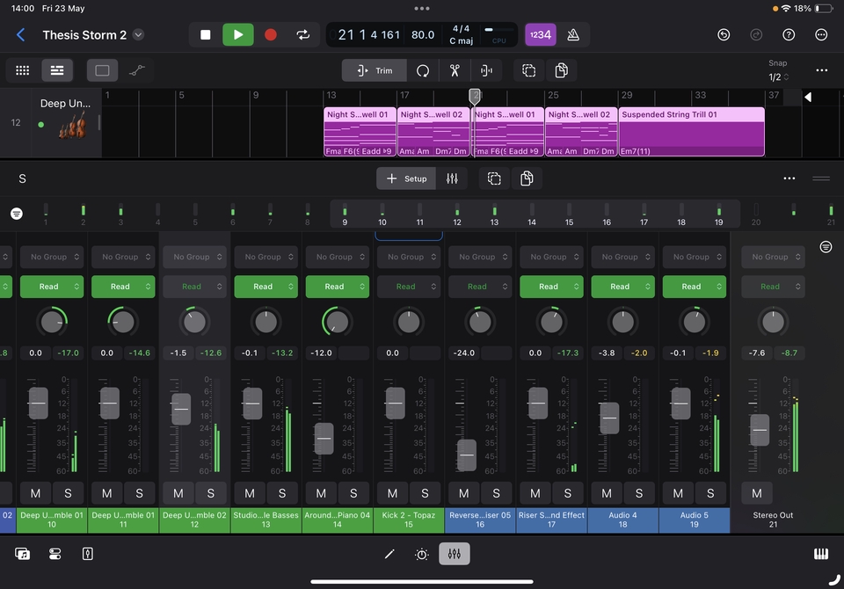844x589 pixels.
Task: Activate the tracks area multi-select tool
Action: tap(529, 70)
